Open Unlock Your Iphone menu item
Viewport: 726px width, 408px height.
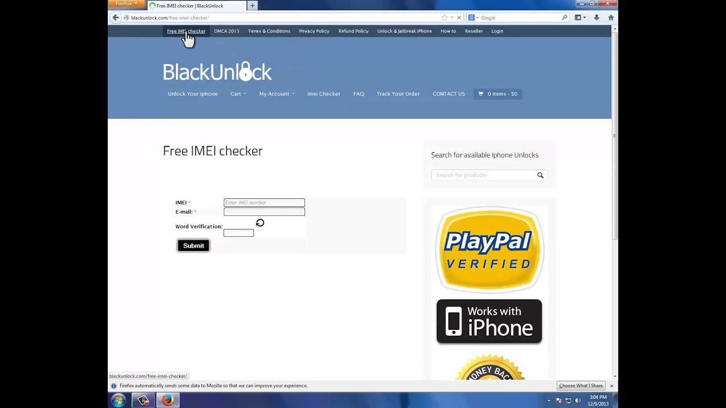[x=193, y=94]
